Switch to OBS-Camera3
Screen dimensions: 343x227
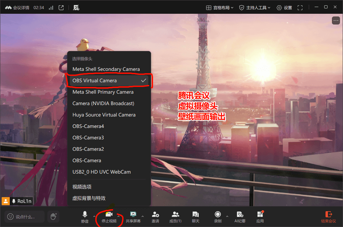pos(109,137)
